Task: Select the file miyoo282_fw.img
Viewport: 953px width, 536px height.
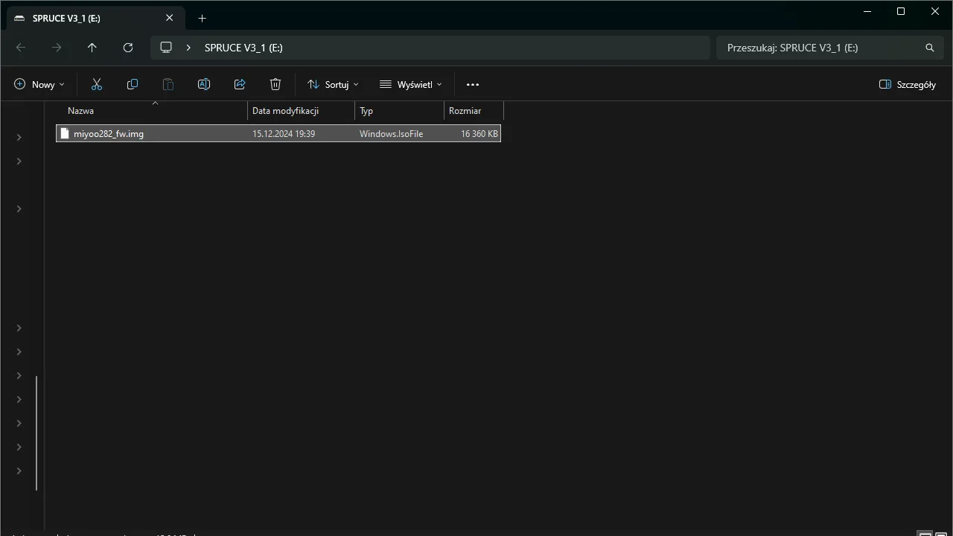Action: [278, 133]
